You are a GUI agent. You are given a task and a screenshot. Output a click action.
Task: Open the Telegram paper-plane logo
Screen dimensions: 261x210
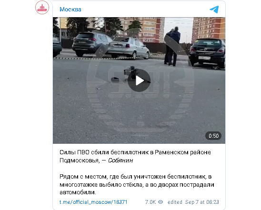tap(214, 10)
